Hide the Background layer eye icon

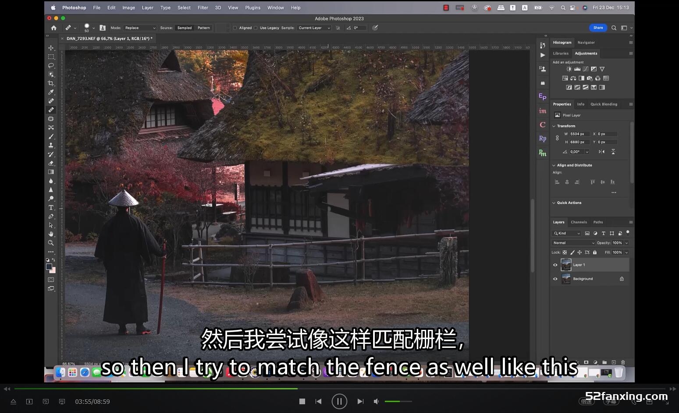(555, 279)
